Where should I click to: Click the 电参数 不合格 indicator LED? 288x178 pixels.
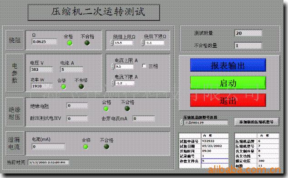[x=81, y=86]
